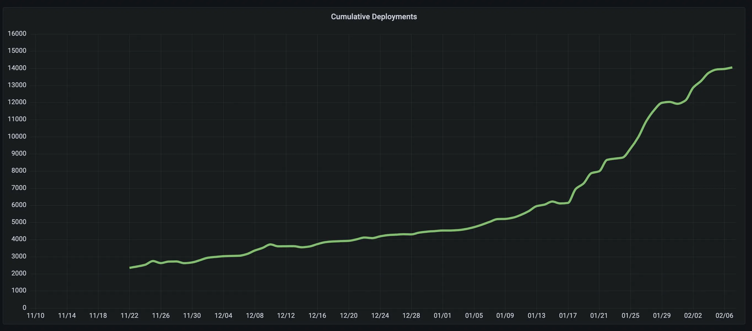Click the 01/01 x-axis date label
Viewport: 752px width, 331px height.
tap(443, 316)
